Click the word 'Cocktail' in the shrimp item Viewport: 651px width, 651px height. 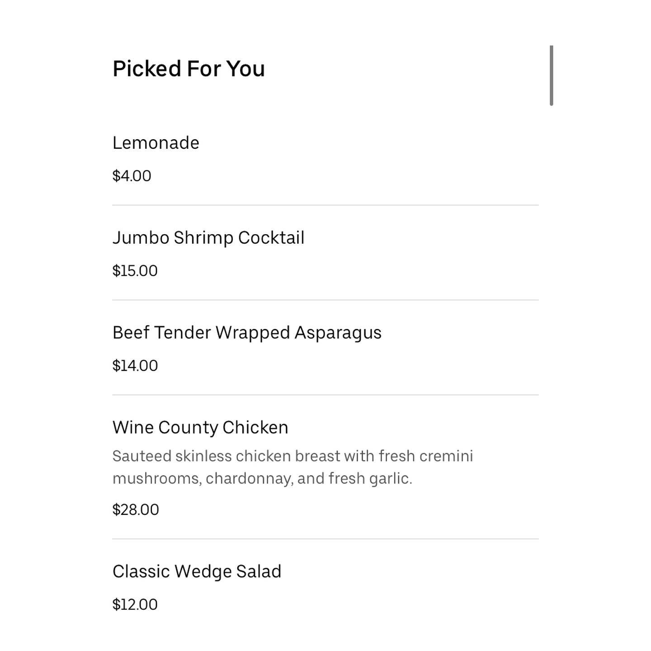coord(271,238)
